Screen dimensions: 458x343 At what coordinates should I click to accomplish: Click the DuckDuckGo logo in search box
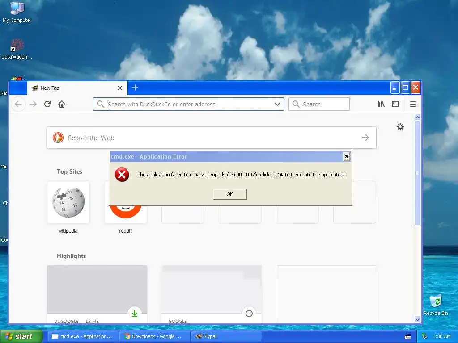58,138
